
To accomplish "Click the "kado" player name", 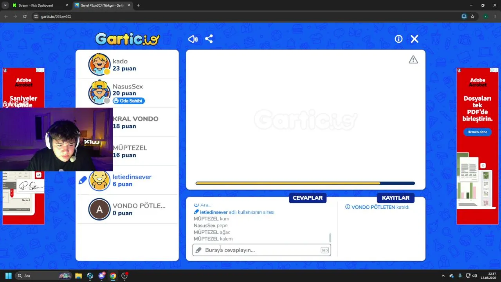I will point(120,61).
